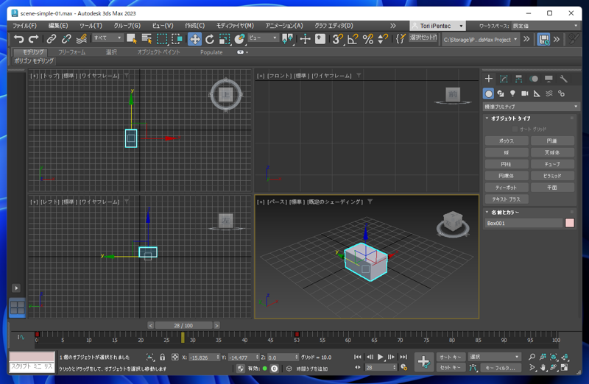Click the ピラミッド primitive button

pos(552,176)
